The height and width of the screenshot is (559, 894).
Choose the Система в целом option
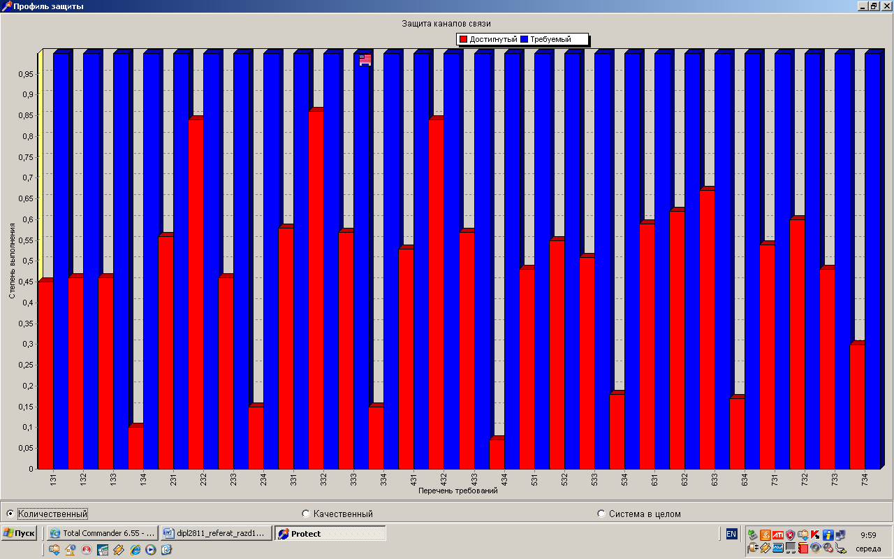pyautogui.click(x=601, y=514)
